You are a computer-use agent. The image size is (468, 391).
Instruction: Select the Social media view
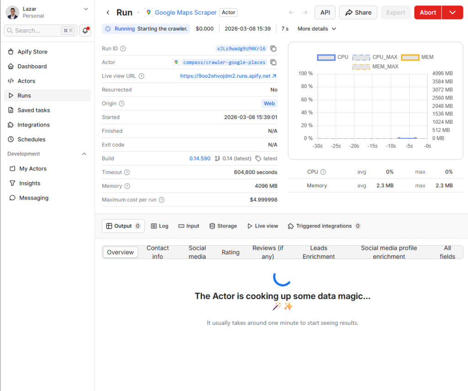197,252
